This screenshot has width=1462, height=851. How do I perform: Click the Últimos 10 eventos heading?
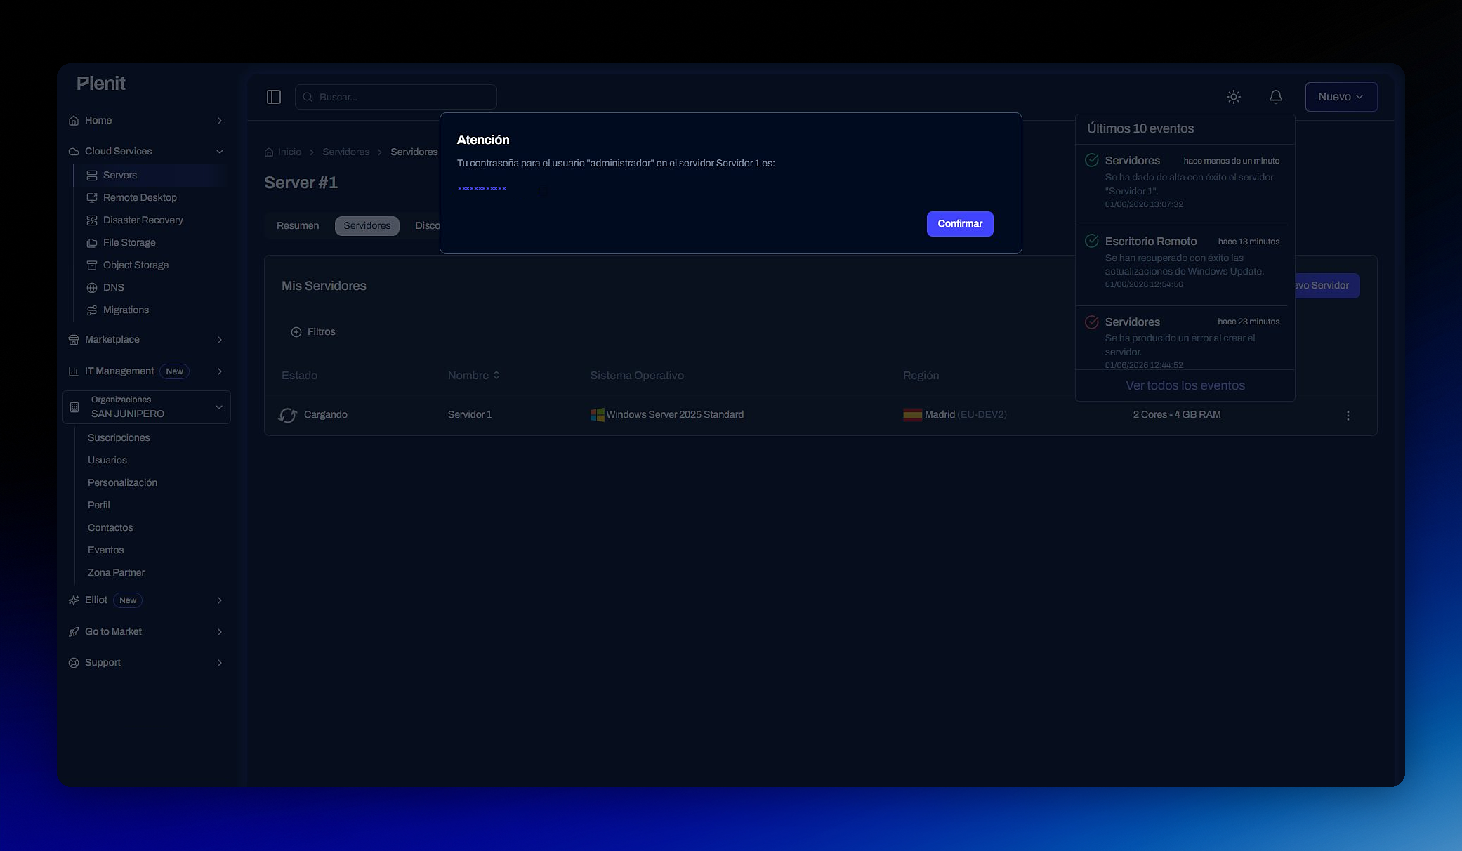[x=1140, y=128]
